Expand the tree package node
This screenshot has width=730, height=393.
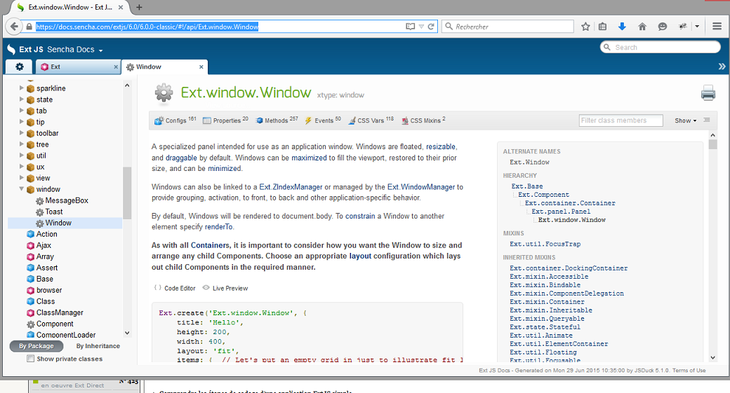[x=22, y=144]
